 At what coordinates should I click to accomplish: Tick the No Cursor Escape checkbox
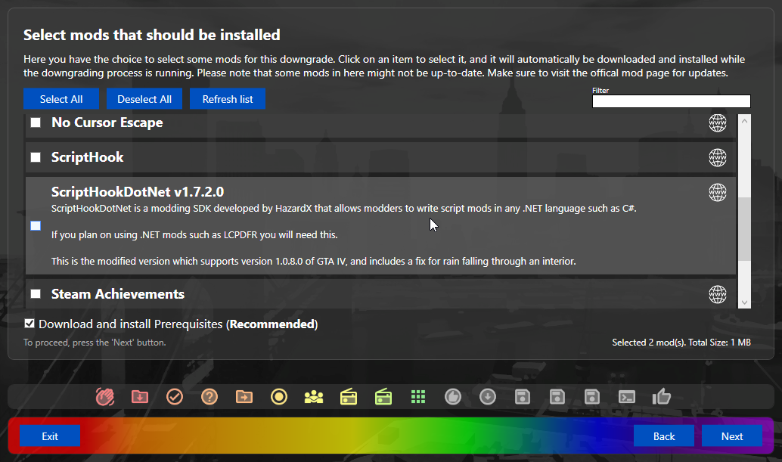click(x=36, y=122)
